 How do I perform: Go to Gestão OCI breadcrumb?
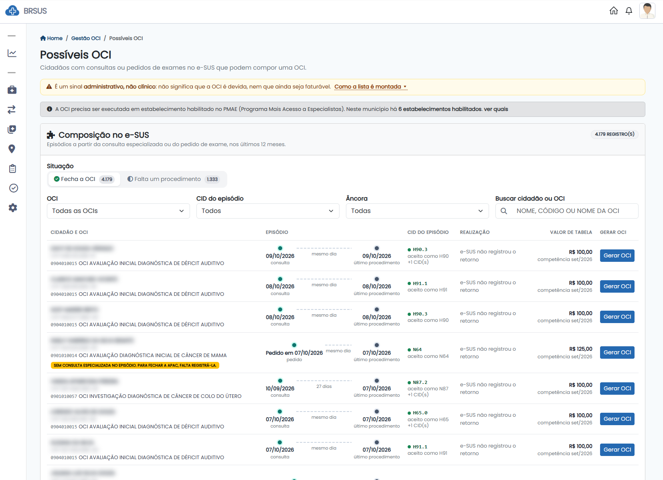click(86, 38)
